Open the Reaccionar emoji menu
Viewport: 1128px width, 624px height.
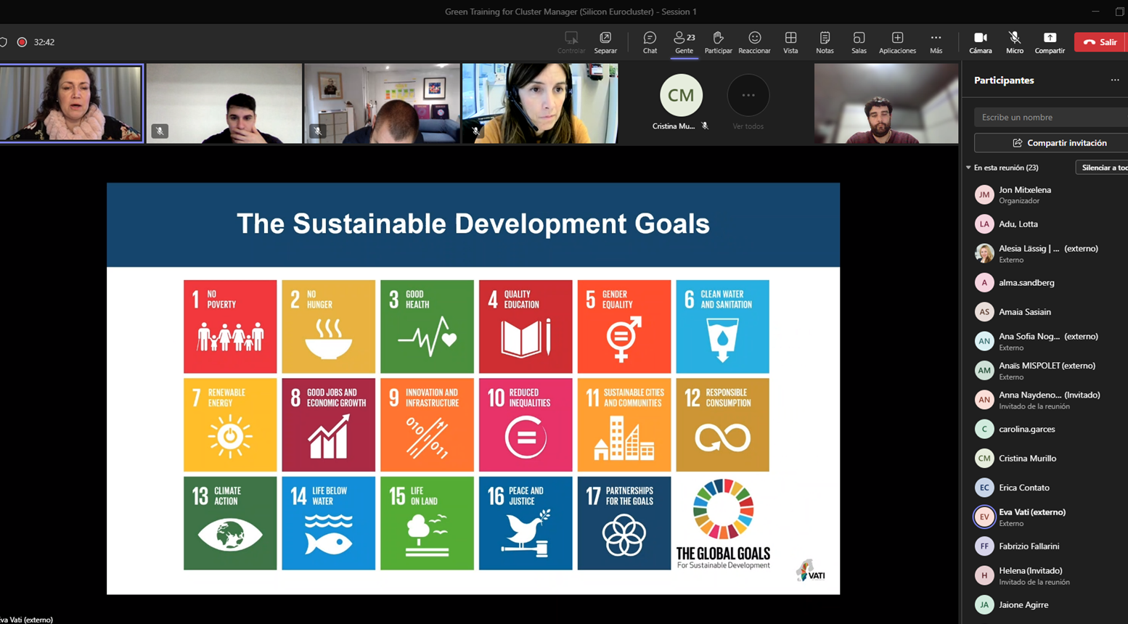tap(754, 42)
